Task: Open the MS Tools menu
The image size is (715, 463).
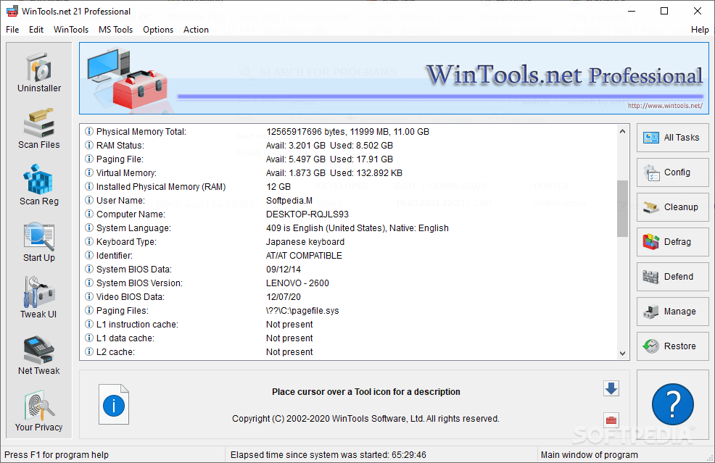Action: coord(116,30)
